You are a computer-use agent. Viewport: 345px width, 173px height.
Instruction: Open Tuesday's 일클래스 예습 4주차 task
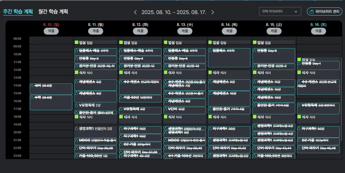[x=140, y=52]
